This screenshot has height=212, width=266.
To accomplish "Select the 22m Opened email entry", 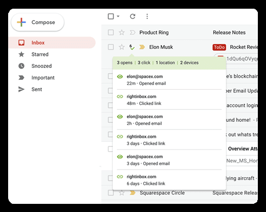I will pyautogui.click(x=169, y=80).
